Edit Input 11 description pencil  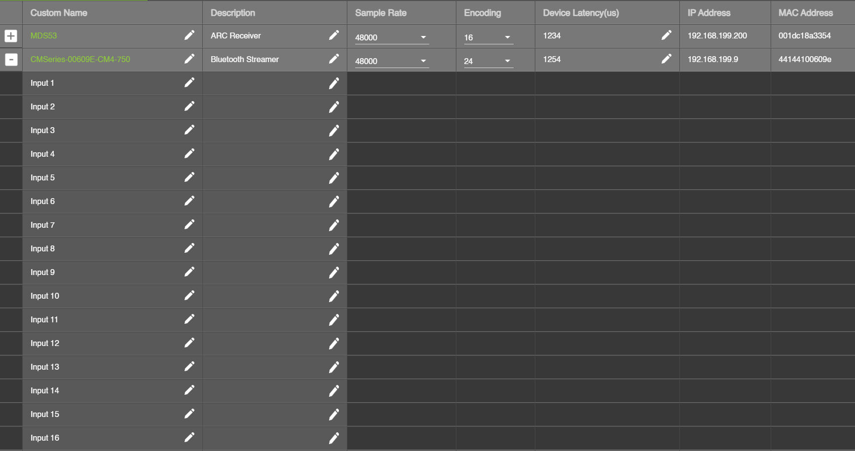pos(334,320)
